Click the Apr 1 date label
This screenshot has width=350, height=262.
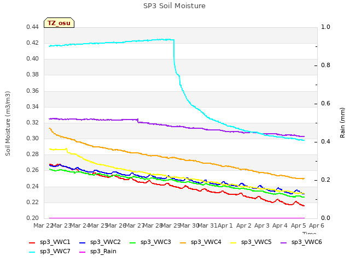(x=225, y=225)
